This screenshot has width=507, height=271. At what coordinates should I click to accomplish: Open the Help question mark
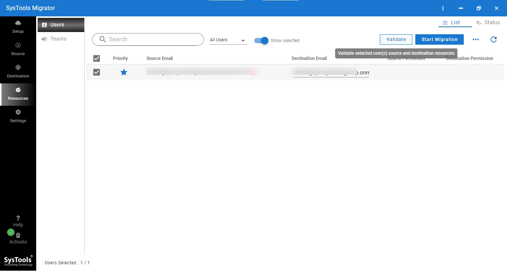[18, 221]
